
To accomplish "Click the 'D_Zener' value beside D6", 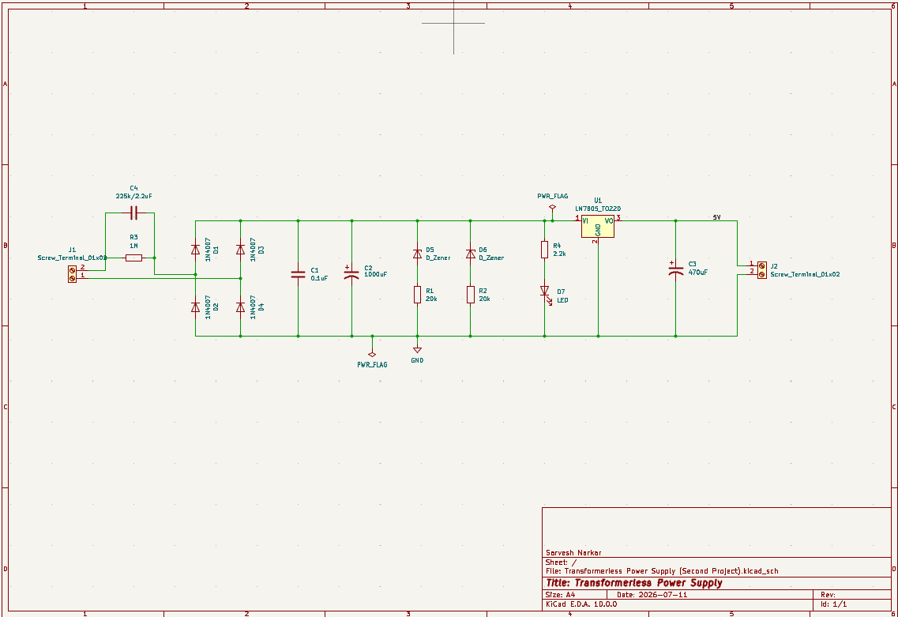I will coord(491,258).
